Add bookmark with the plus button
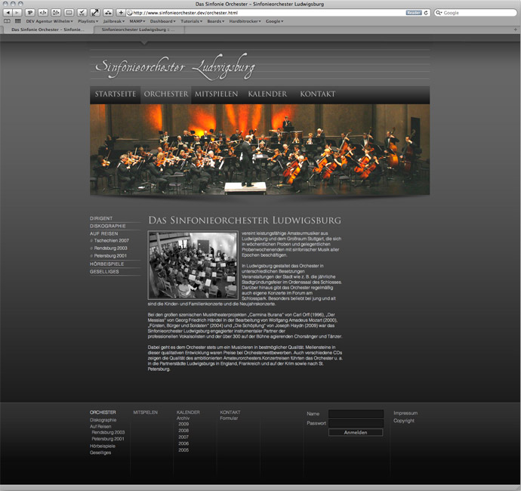This screenshot has height=491, width=521. point(121,13)
